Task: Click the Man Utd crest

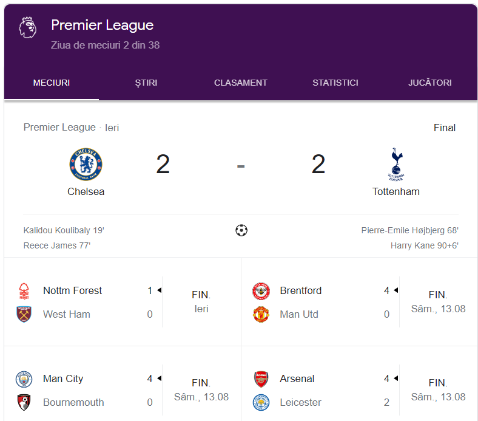Action: [261, 314]
